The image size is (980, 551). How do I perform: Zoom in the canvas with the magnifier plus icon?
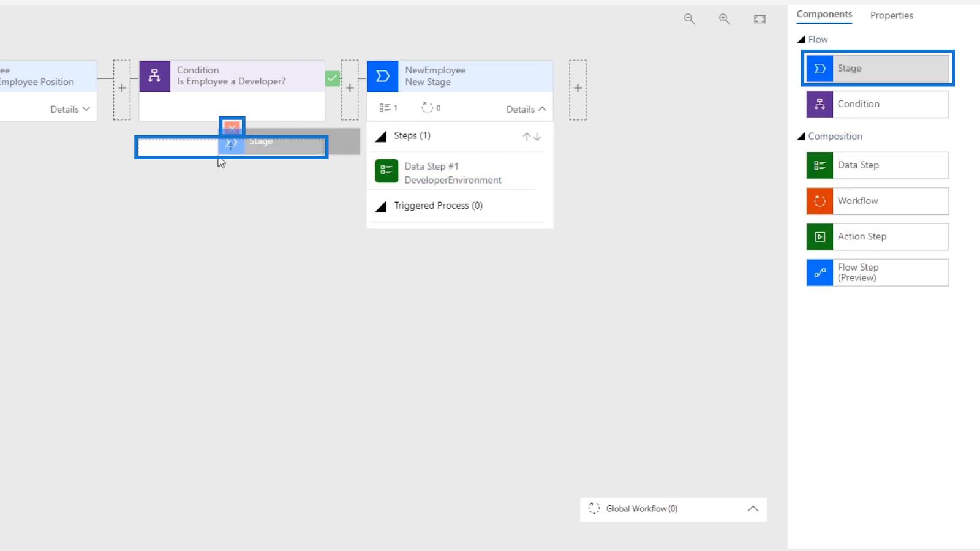[724, 19]
